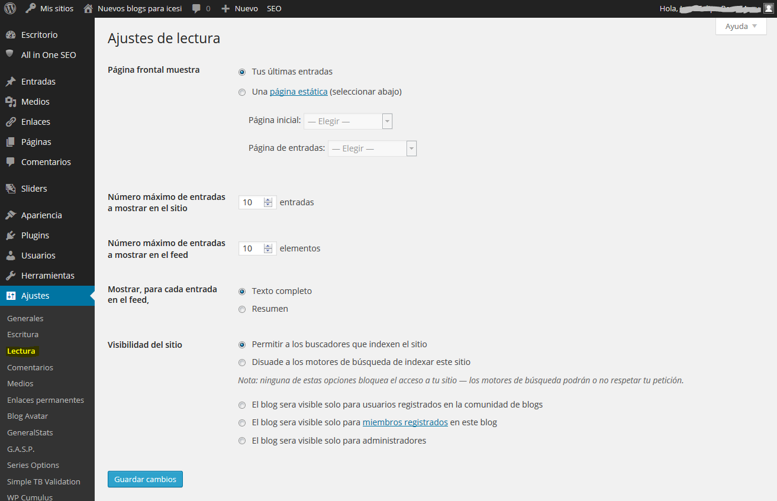
Task: Click the WordPress logo icon
Action: tap(10, 8)
